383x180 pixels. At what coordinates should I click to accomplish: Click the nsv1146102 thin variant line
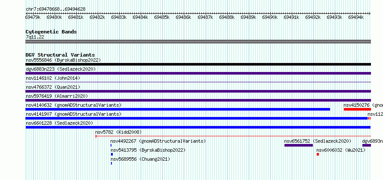tap(198, 82)
